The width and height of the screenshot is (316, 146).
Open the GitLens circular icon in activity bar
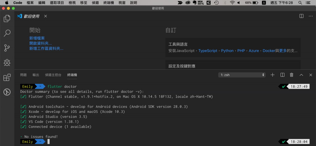tap(7, 92)
